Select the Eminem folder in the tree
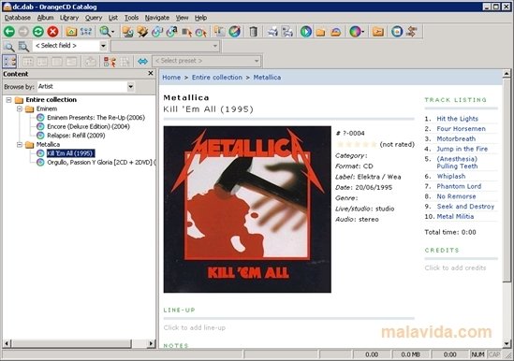 (47, 108)
